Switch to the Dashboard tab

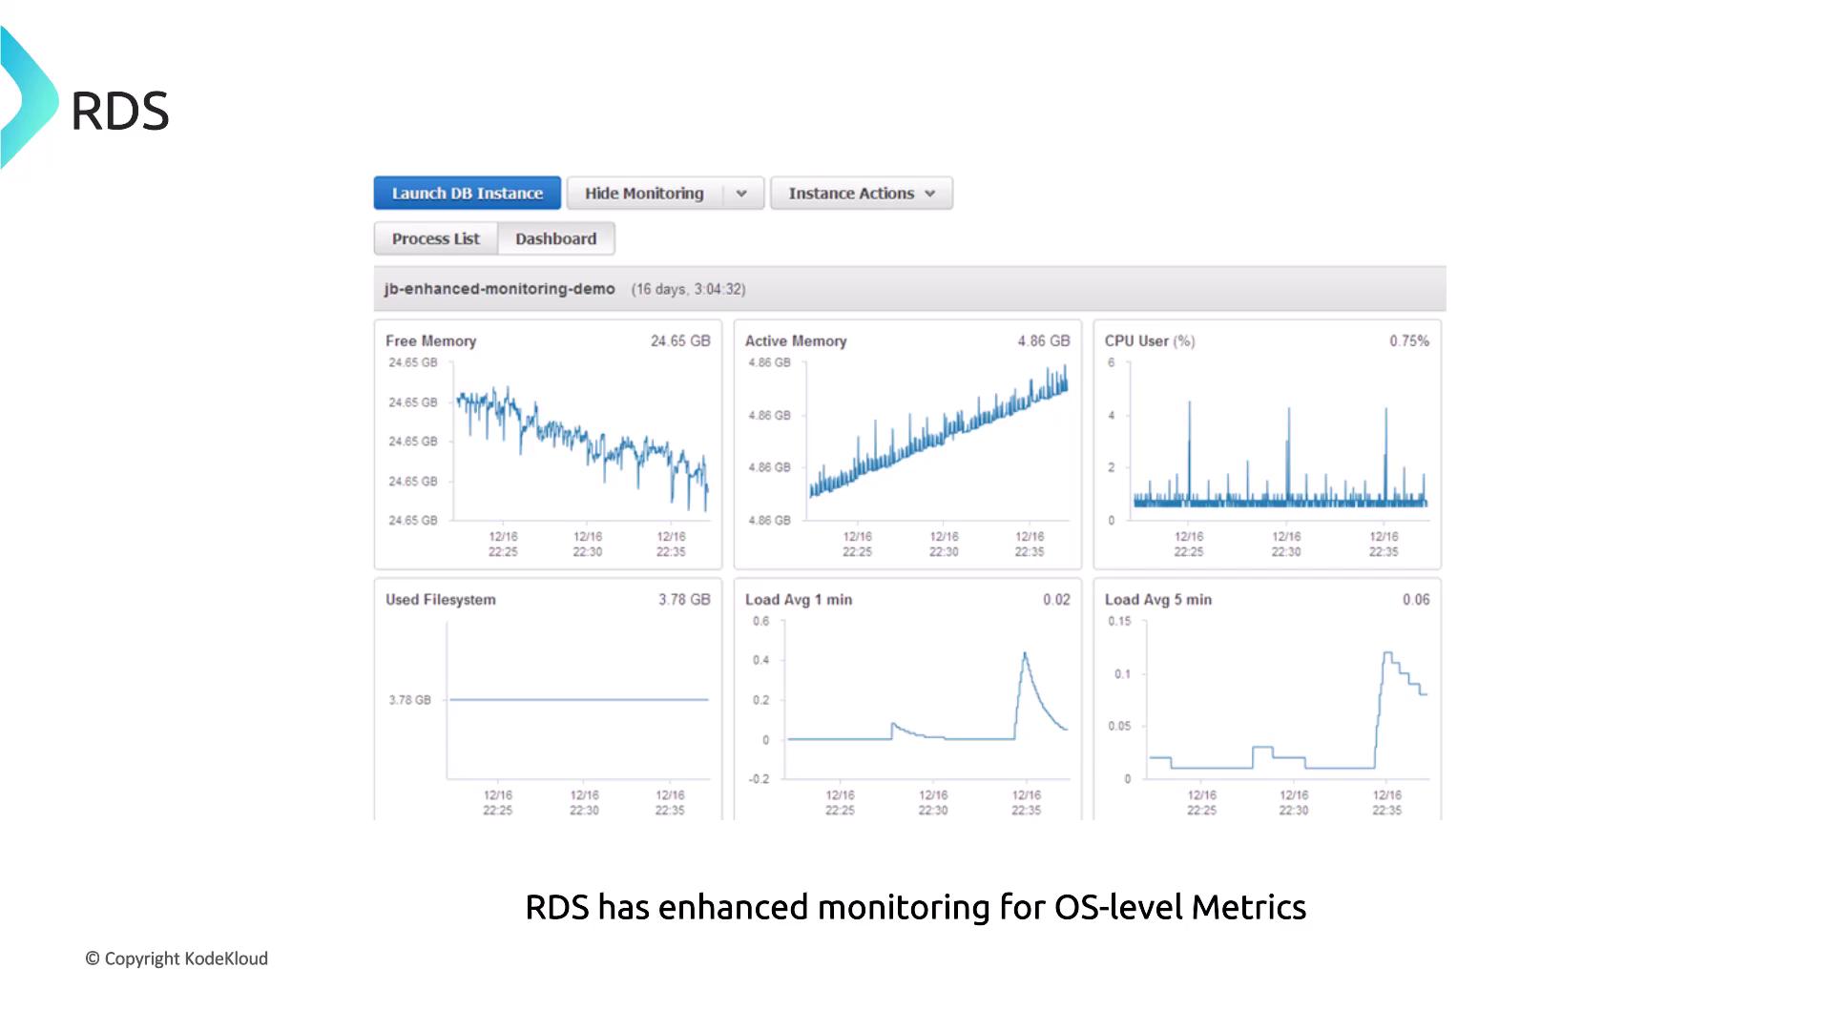pyautogui.click(x=555, y=239)
